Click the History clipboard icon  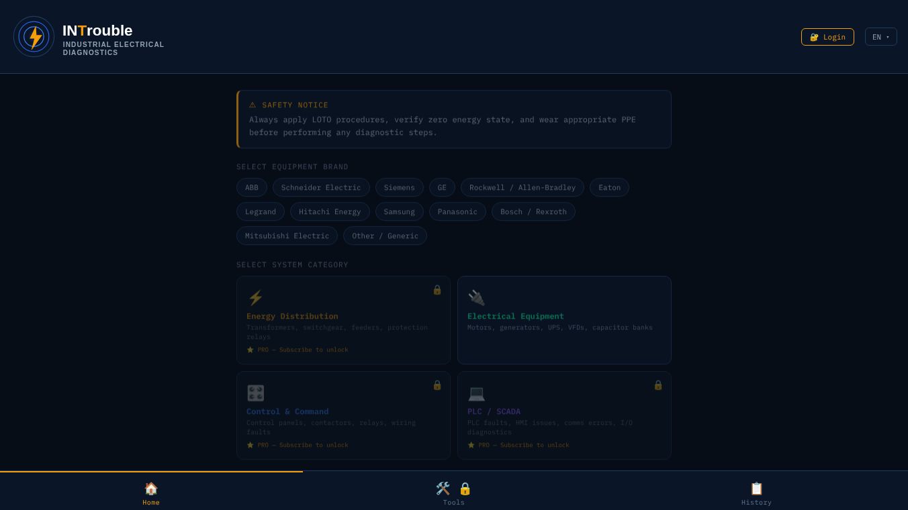click(x=757, y=489)
